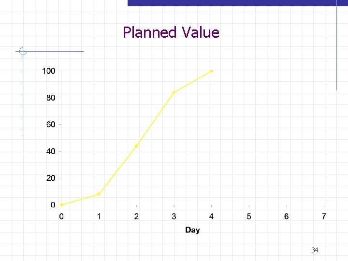Image resolution: width=348 pixels, height=261 pixels.
Task: Click the 3 label on horizontal axis
Action: coord(174,216)
